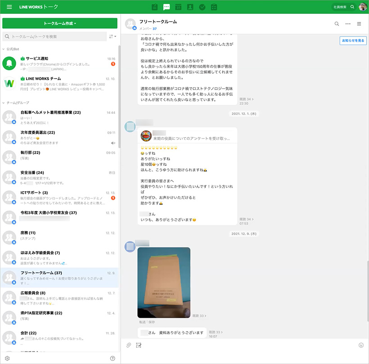Open the emoji sticker picker
The height and width of the screenshot is (364, 369).
(361, 345)
